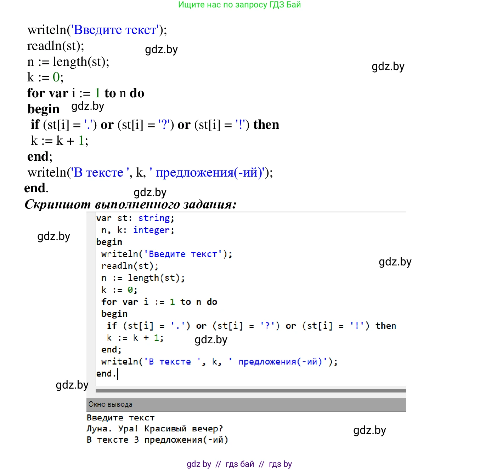
Task: Click the gdz.by watermark beside the output text
Action: point(369,430)
